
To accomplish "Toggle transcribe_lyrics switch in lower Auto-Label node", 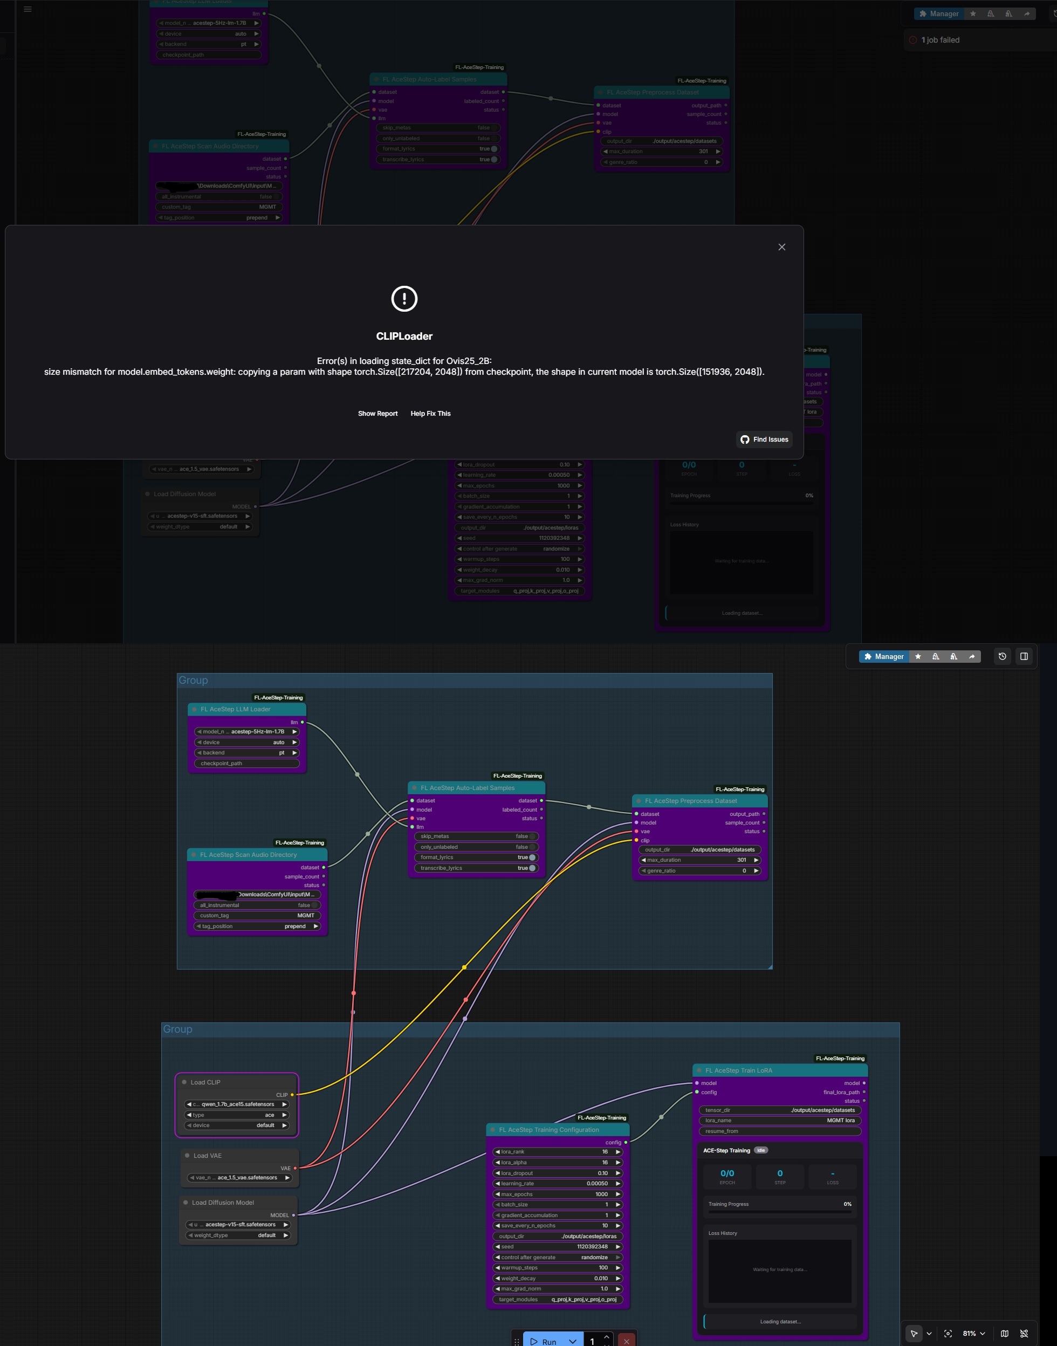I will point(532,868).
